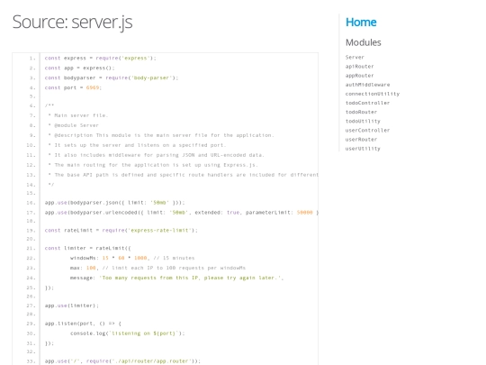Click line number 1 in gutter

32,59
